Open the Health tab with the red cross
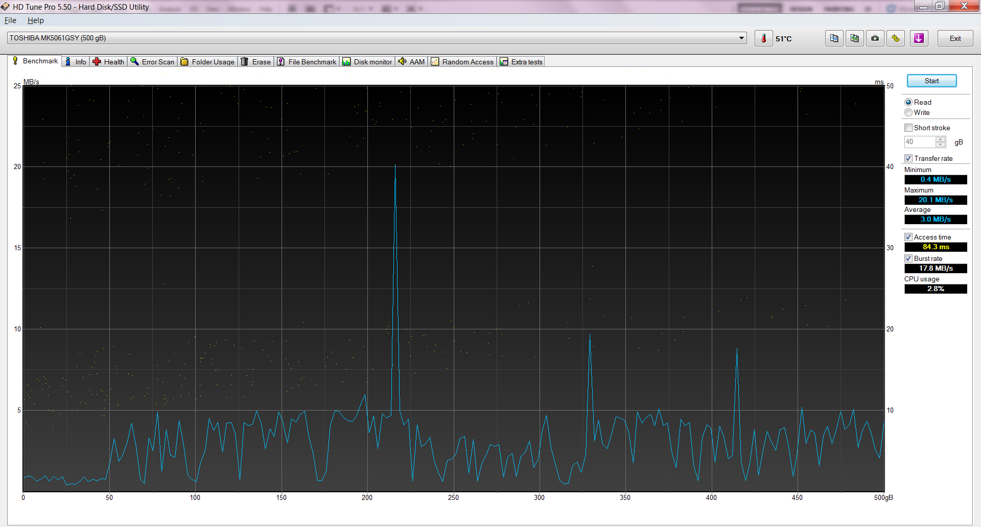This screenshot has width=981, height=527. [x=108, y=62]
